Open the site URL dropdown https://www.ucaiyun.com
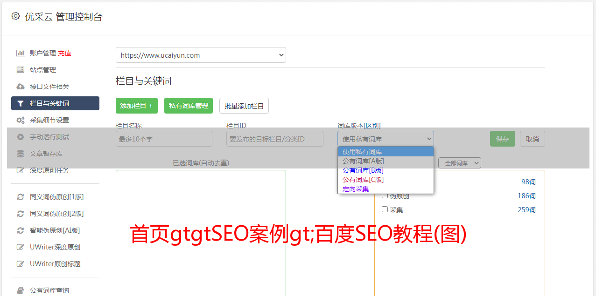596x296 pixels. point(201,55)
